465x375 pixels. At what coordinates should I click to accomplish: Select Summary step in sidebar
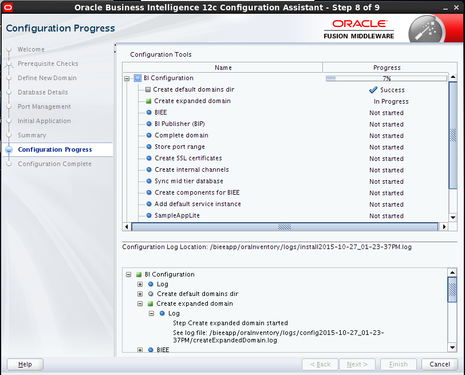click(x=32, y=135)
